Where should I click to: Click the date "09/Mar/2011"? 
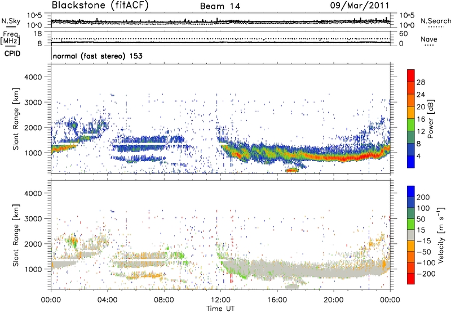coord(360,5)
